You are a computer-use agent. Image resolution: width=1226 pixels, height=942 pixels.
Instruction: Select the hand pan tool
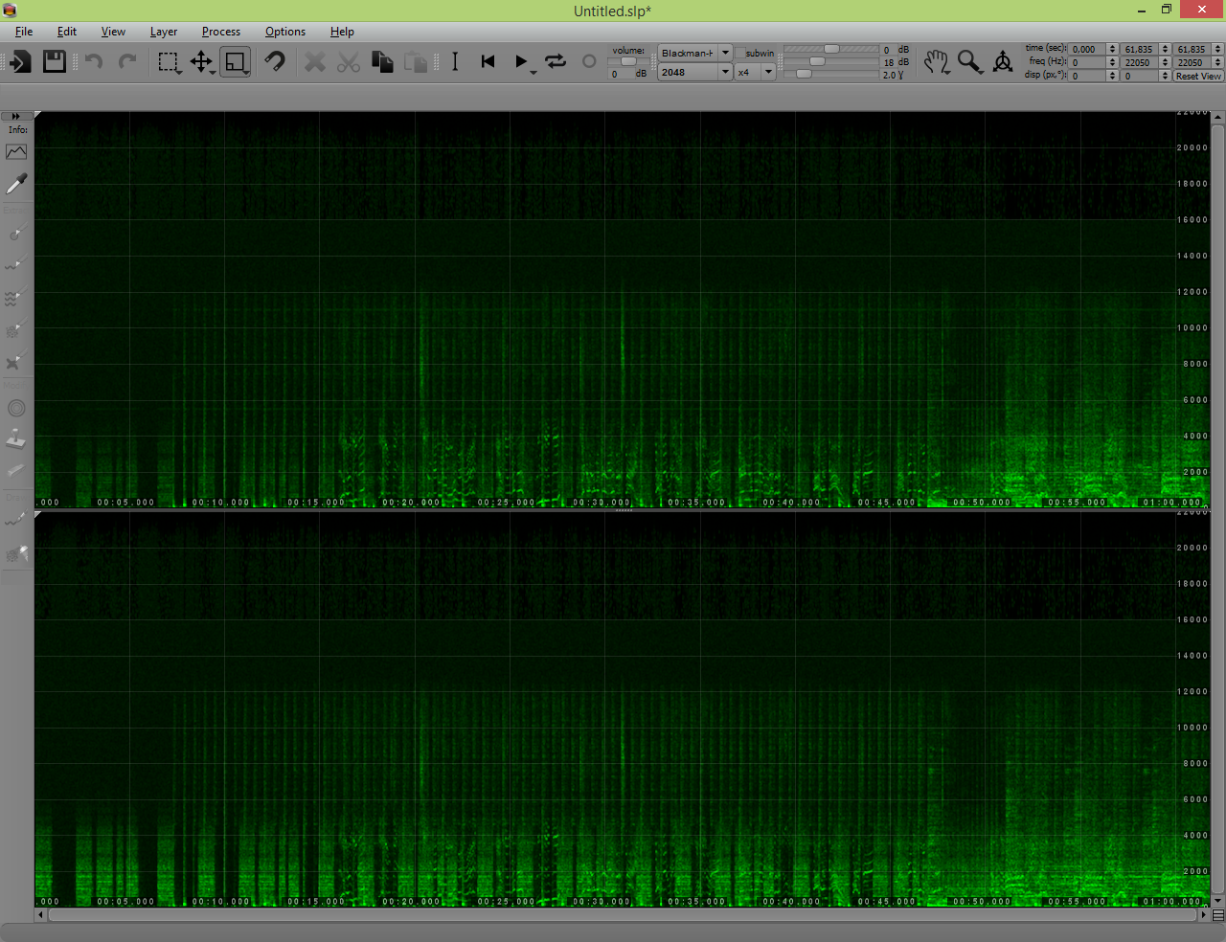[x=937, y=62]
